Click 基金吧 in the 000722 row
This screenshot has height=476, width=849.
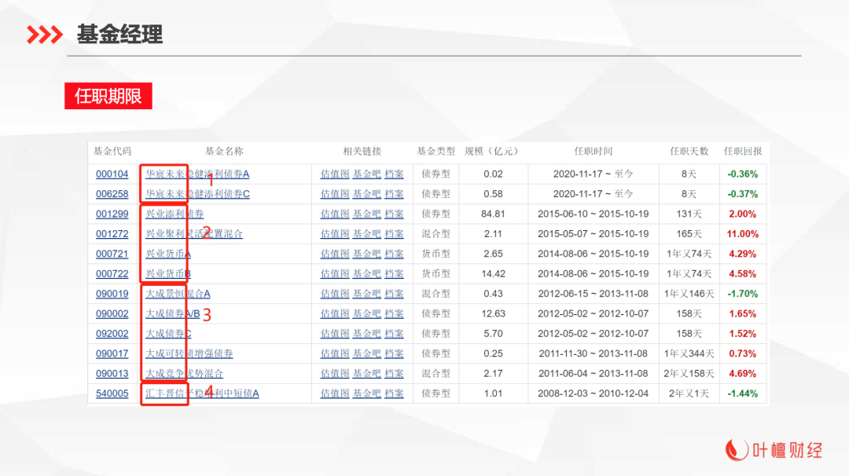[x=366, y=274]
